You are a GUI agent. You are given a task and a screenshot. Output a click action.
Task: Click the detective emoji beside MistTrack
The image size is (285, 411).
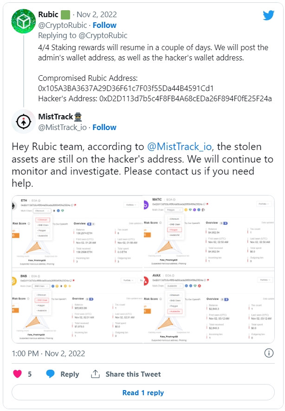[x=78, y=117]
